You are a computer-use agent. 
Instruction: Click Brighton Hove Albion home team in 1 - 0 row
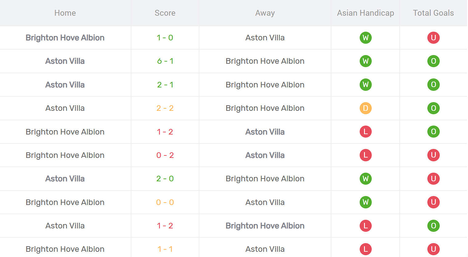pos(65,38)
